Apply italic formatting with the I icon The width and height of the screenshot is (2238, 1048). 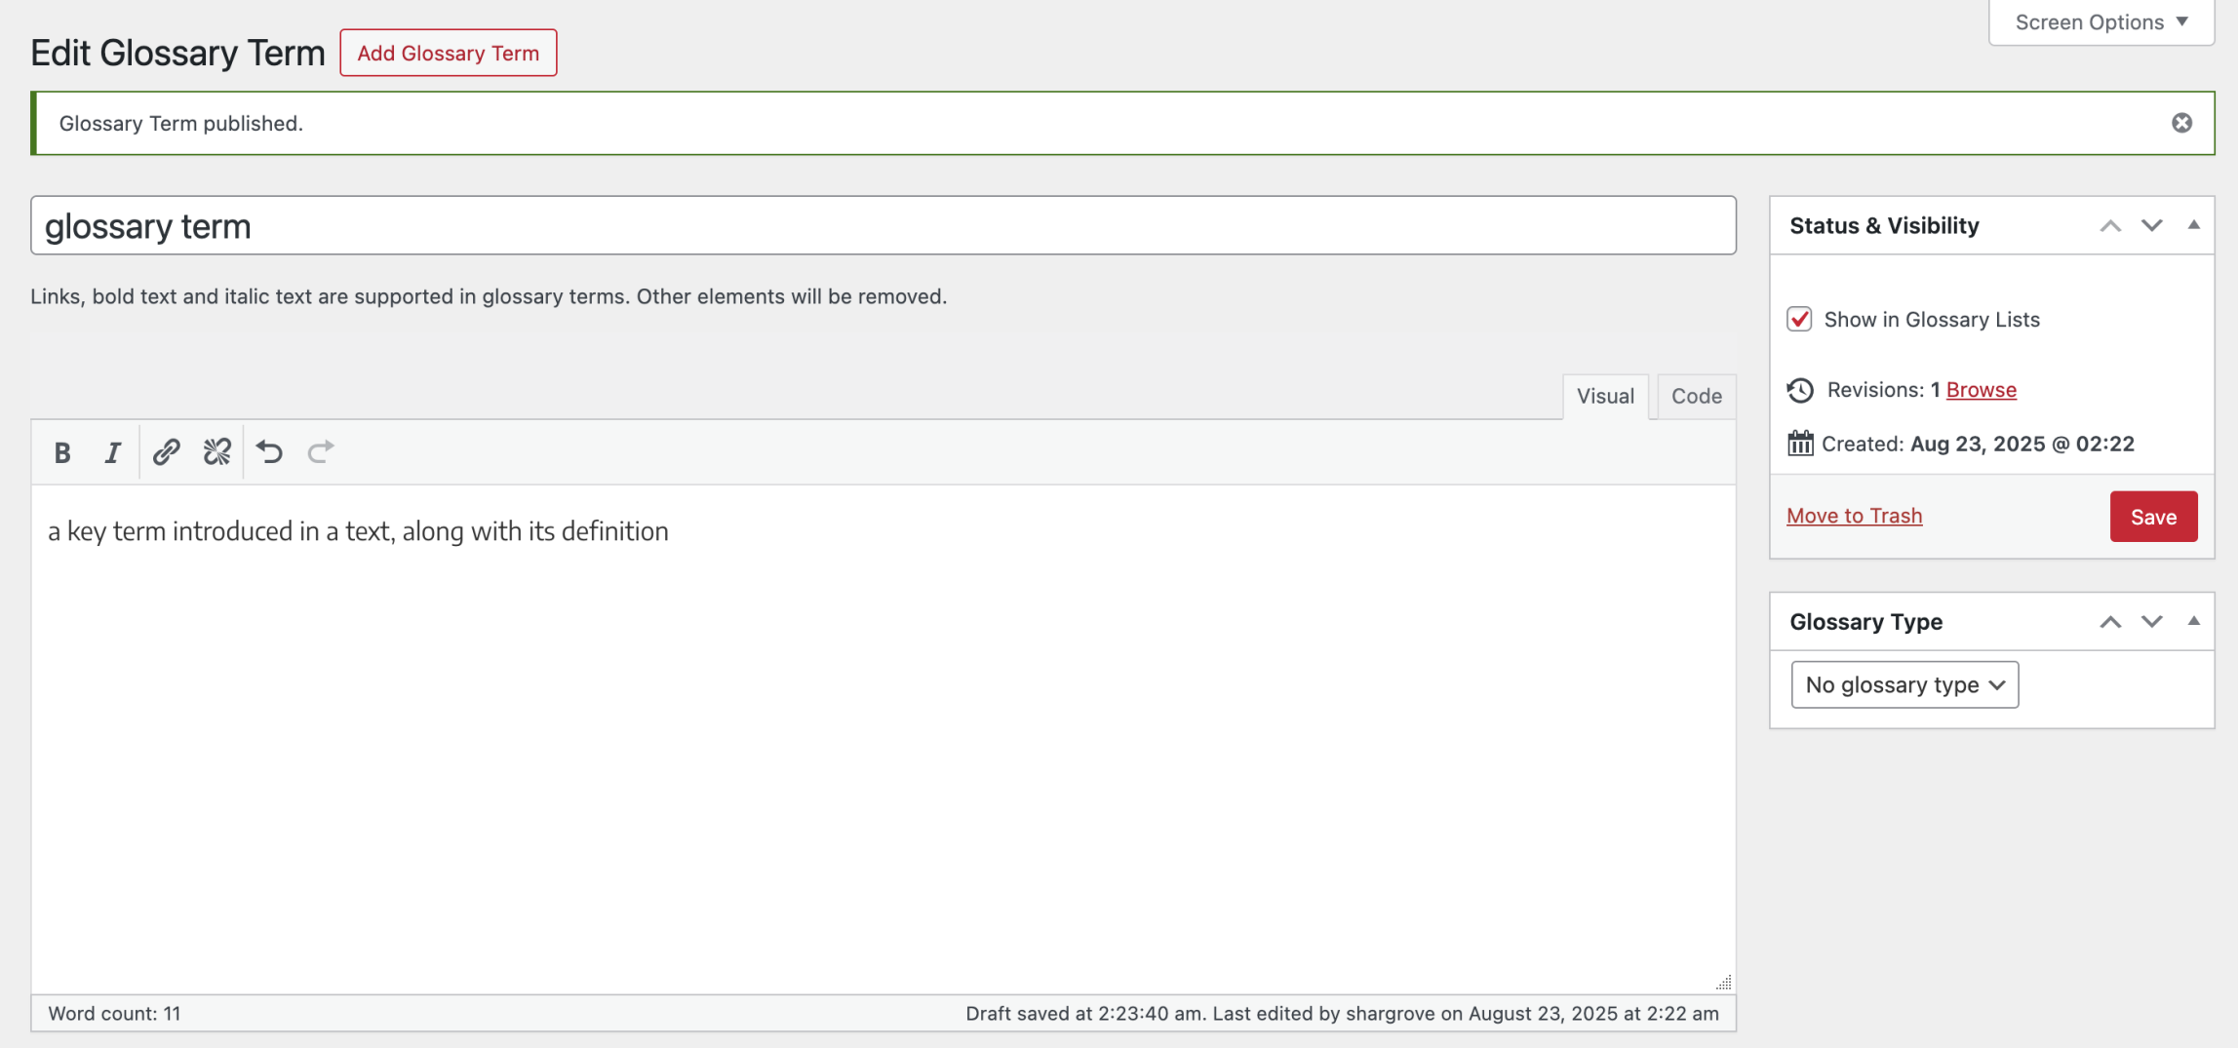coord(113,452)
